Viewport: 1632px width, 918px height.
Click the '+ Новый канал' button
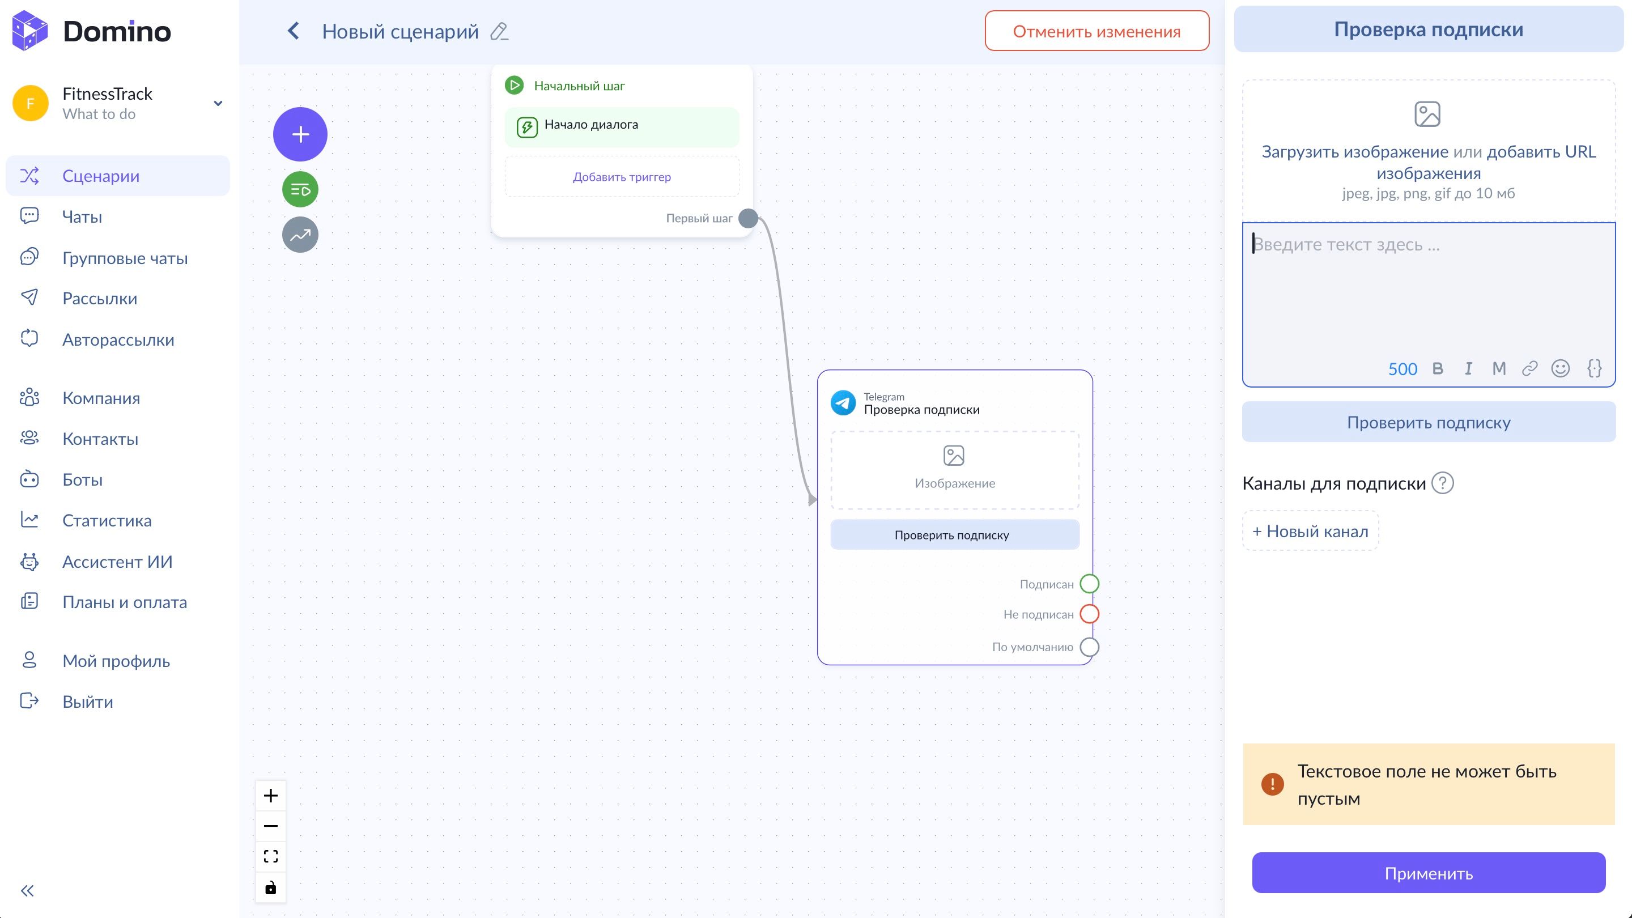pos(1310,531)
